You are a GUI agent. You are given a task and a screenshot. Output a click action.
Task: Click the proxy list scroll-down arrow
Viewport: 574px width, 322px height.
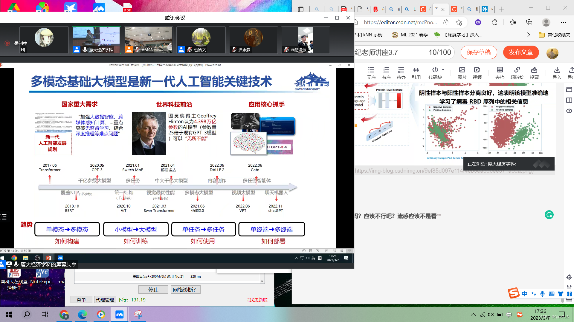(x=262, y=281)
